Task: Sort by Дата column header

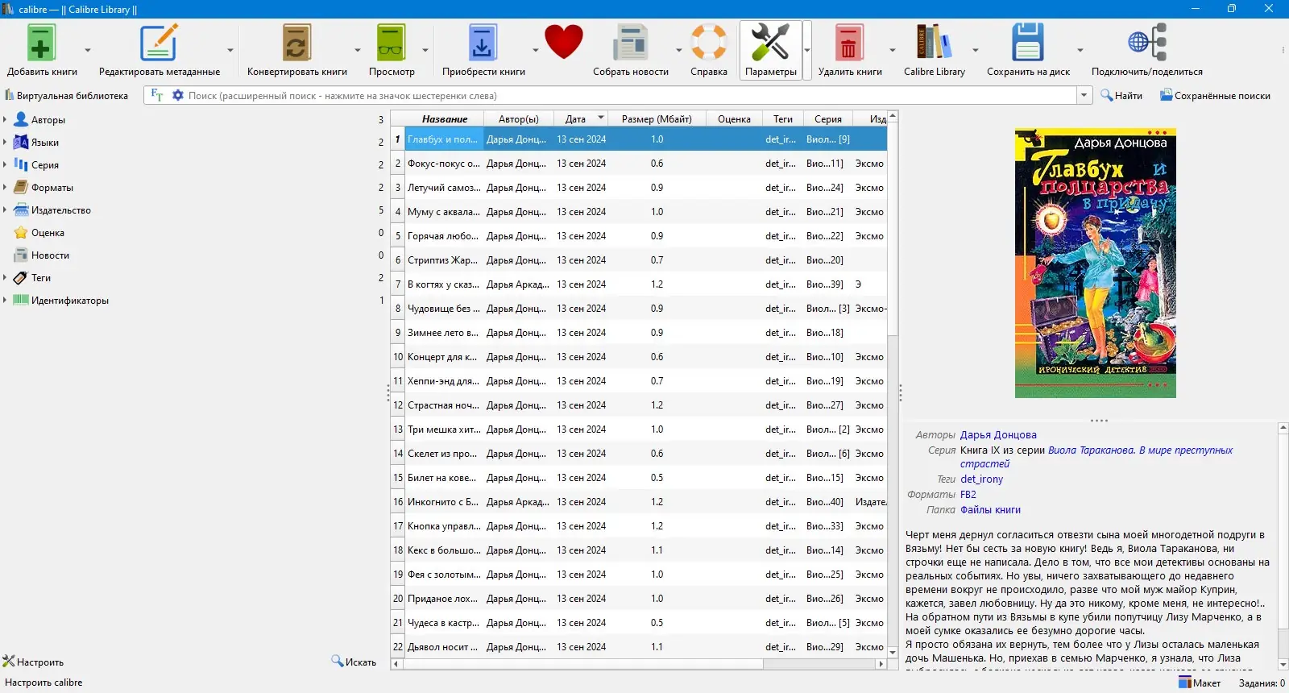Action: 581,118
